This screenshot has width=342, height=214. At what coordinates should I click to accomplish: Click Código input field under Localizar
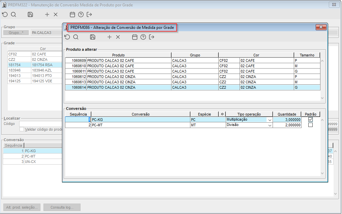coord(41,124)
